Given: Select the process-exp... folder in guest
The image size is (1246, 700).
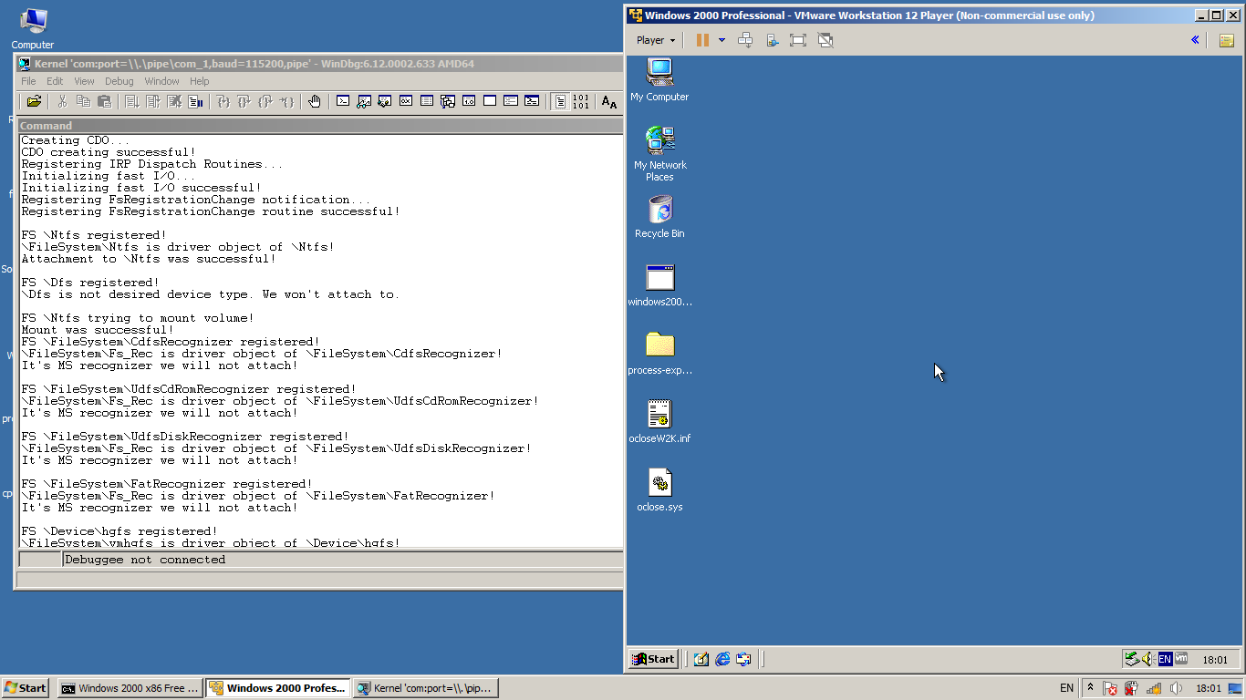Looking at the screenshot, I should tap(659, 354).
